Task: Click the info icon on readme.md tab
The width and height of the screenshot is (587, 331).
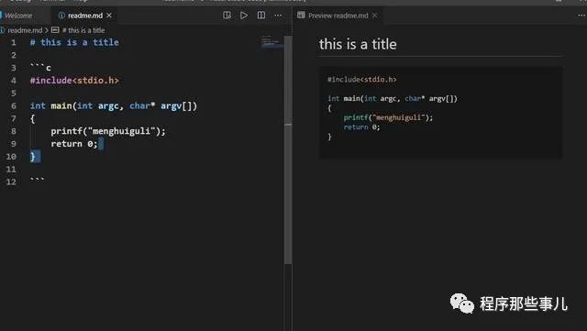Action: pyautogui.click(x=61, y=16)
